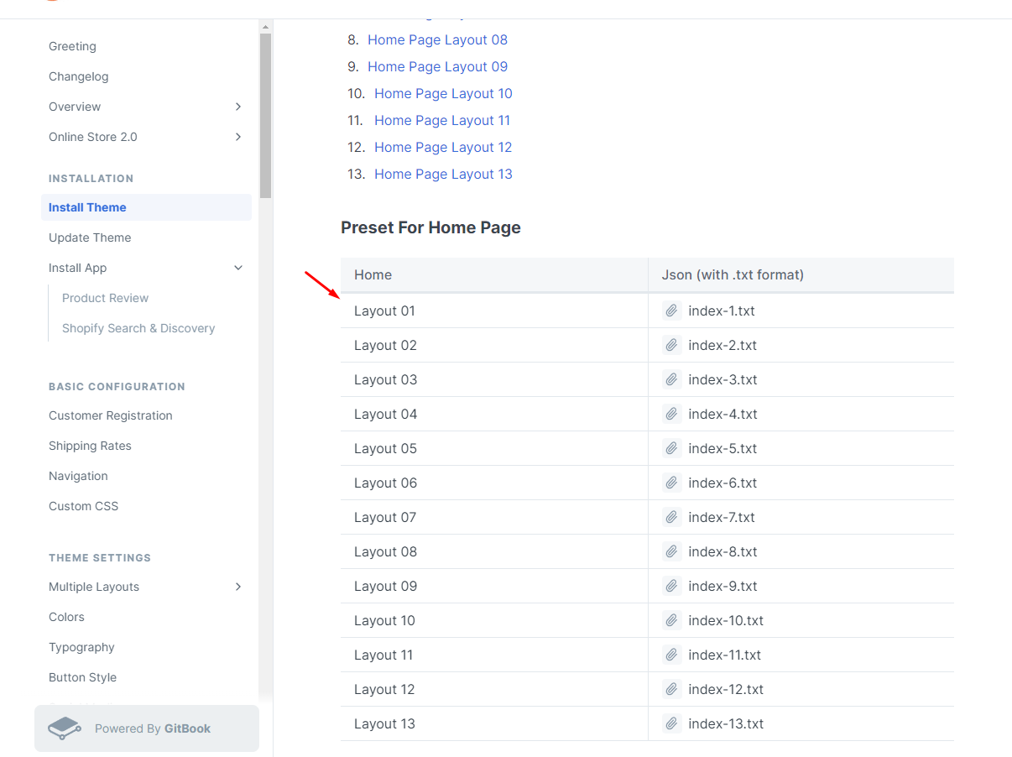1012x757 pixels.
Task: Open Custom CSS page
Action: tap(84, 506)
